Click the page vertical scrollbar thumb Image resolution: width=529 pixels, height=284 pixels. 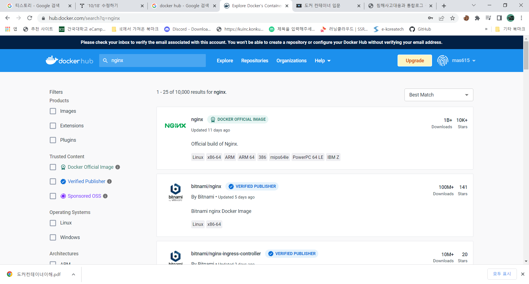(x=526, y=55)
